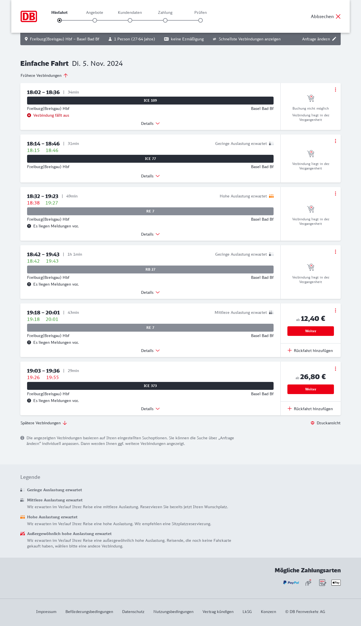Add Rückfahrt to the ICE 373 connection
Viewport: 361px width, 626px height.
[x=310, y=409]
